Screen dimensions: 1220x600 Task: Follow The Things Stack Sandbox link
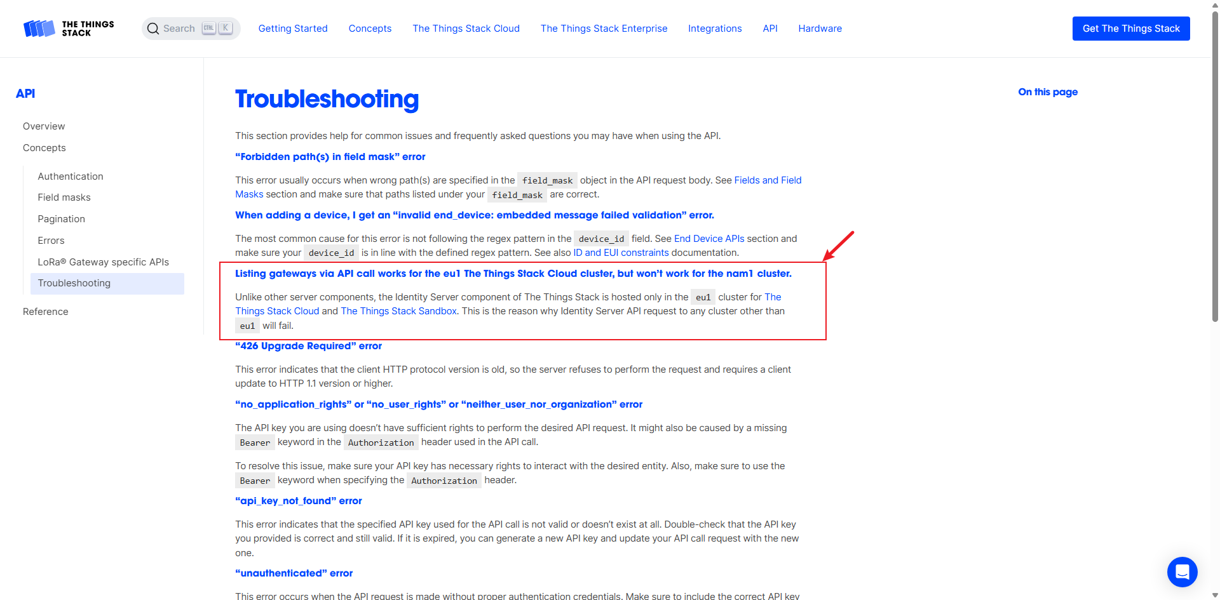coord(398,311)
